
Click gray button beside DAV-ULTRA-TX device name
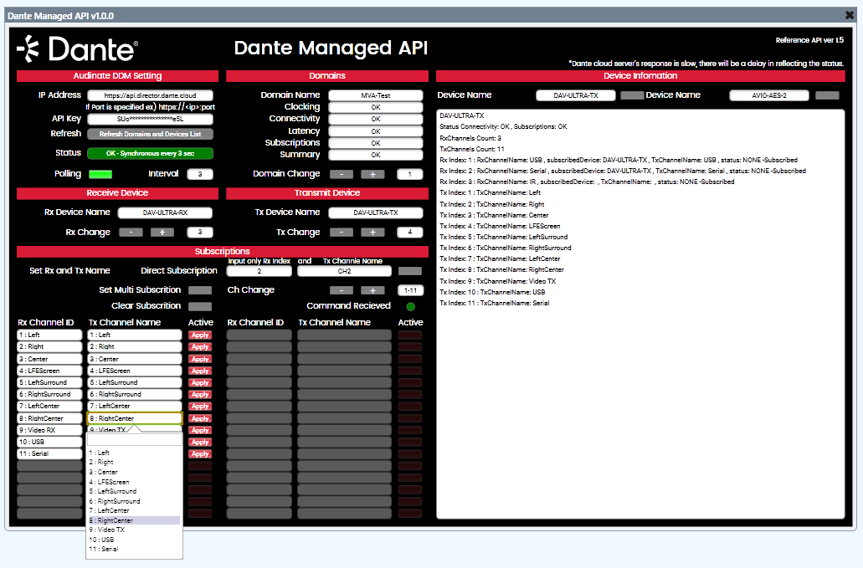point(632,95)
